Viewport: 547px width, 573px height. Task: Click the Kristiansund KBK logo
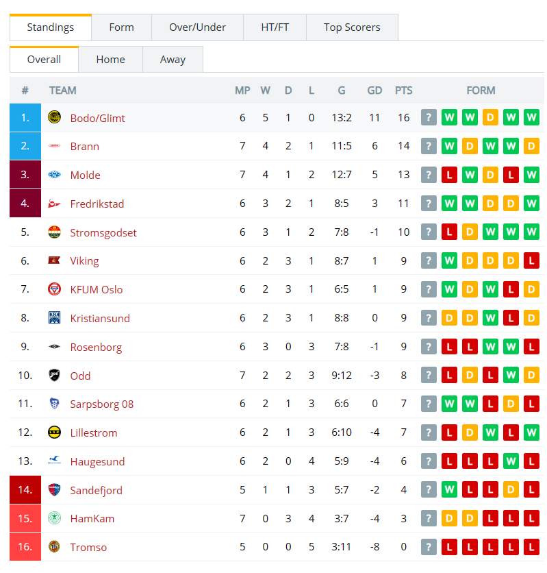pyautogui.click(x=54, y=317)
